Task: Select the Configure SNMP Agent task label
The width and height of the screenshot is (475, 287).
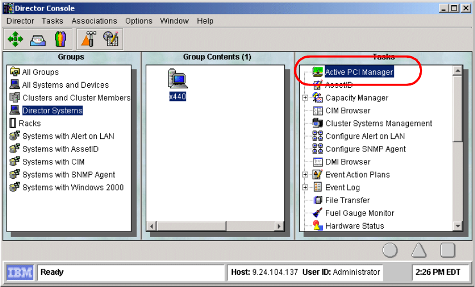Action: [365, 149]
